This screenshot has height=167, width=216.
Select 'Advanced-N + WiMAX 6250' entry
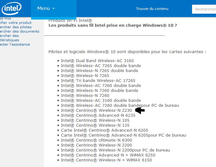click(x=108, y=155)
